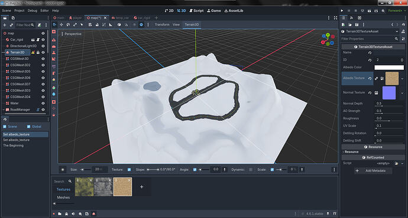Open the Project menu
The width and height of the screenshot is (408, 218).
pyautogui.click(x=20, y=11)
